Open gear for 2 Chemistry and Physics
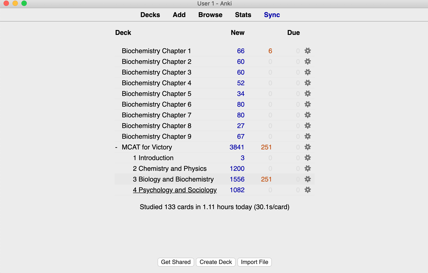Viewport: 428px width, 273px height. 307,169
